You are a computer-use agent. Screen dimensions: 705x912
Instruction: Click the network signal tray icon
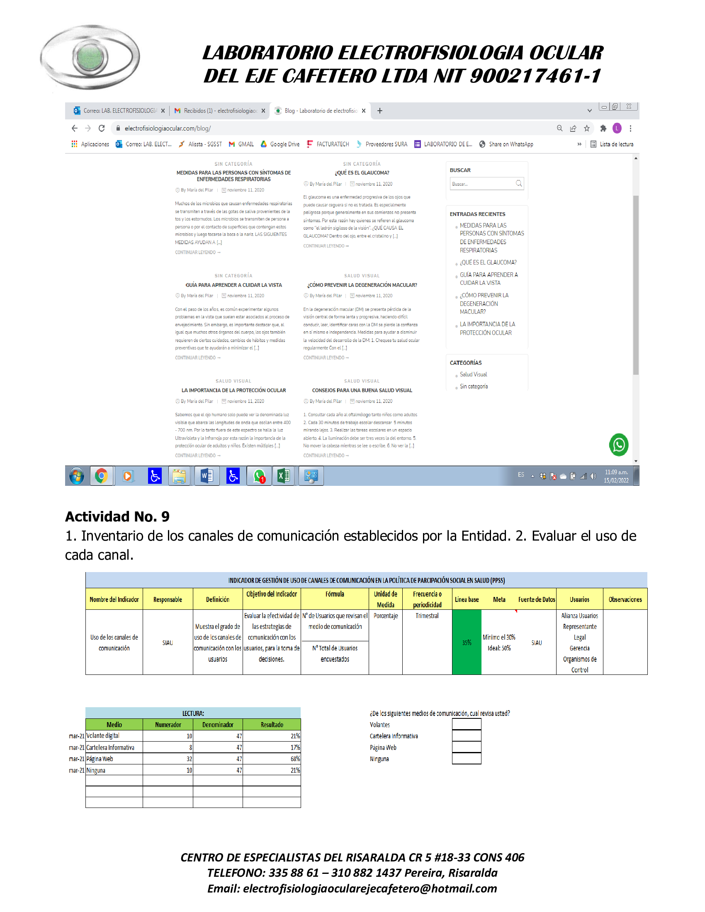coord(583,476)
